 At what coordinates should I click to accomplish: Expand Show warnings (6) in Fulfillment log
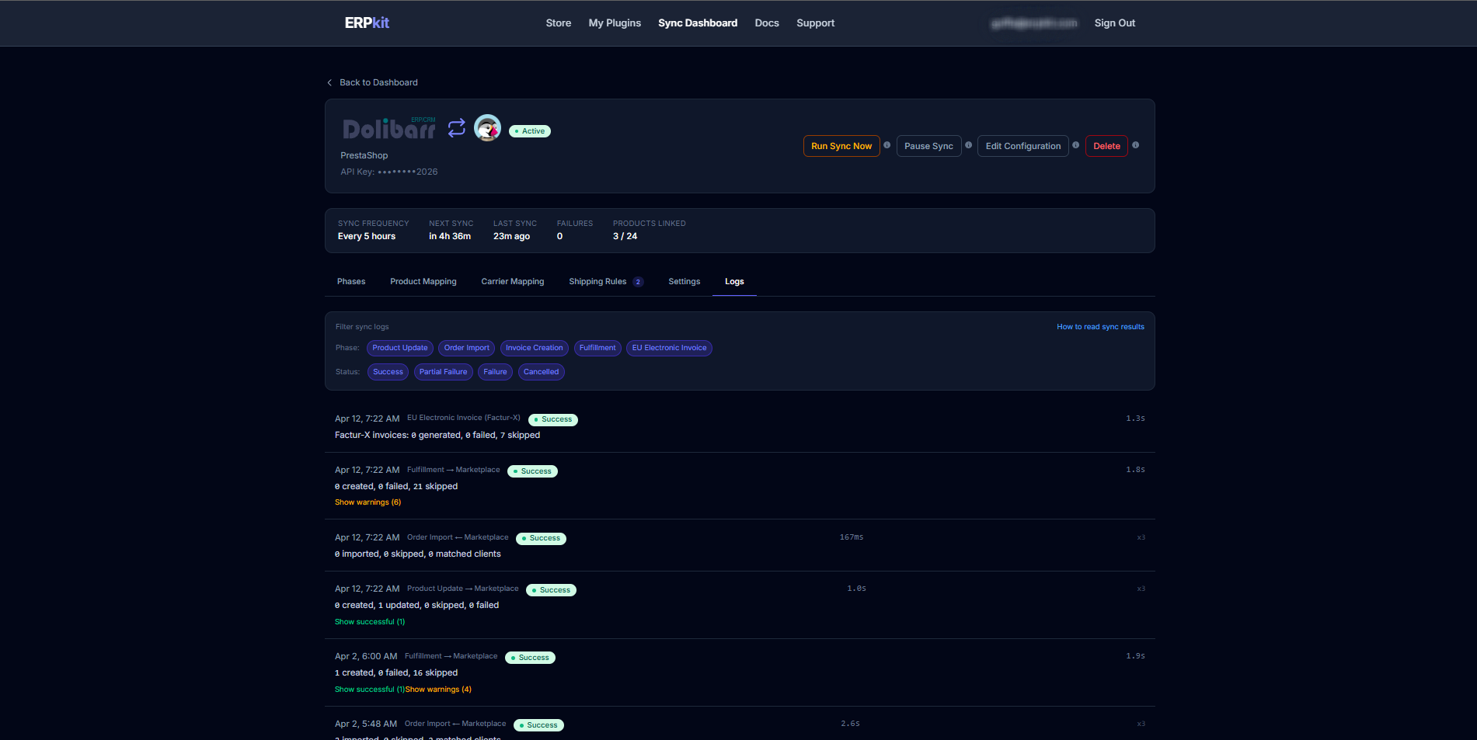pyautogui.click(x=368, y=502)
